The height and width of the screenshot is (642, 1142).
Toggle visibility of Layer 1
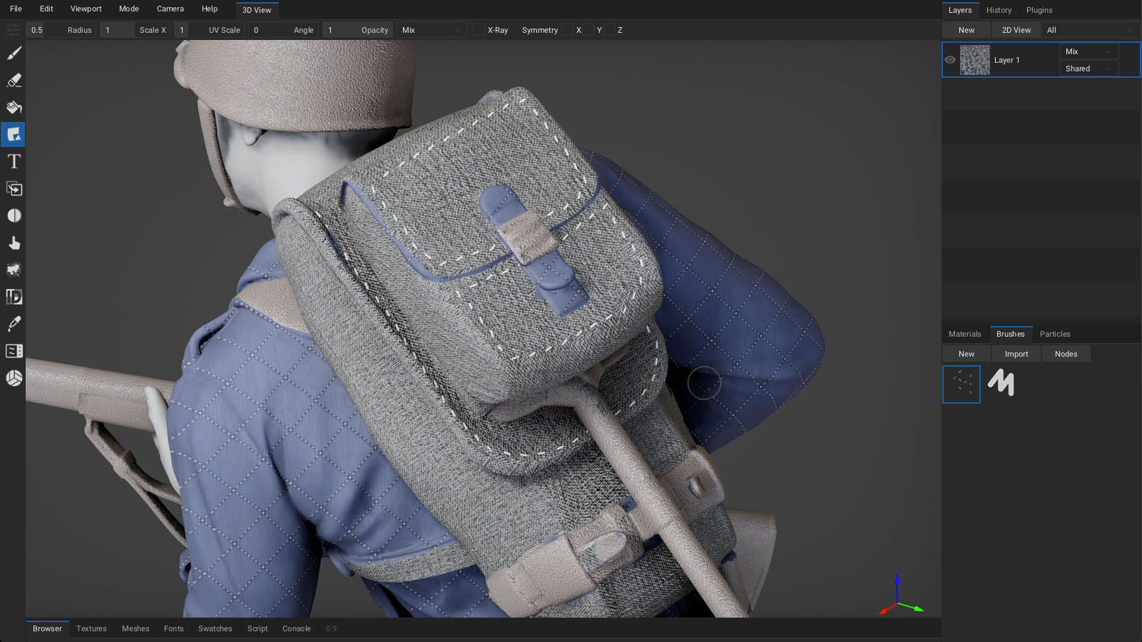point(949,60)
